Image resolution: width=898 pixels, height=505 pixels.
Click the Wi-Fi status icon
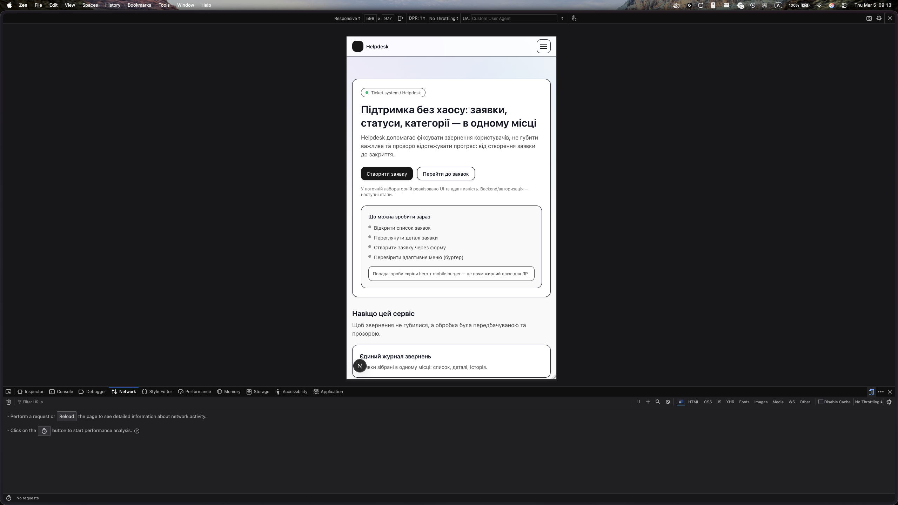tap(819, 5)
